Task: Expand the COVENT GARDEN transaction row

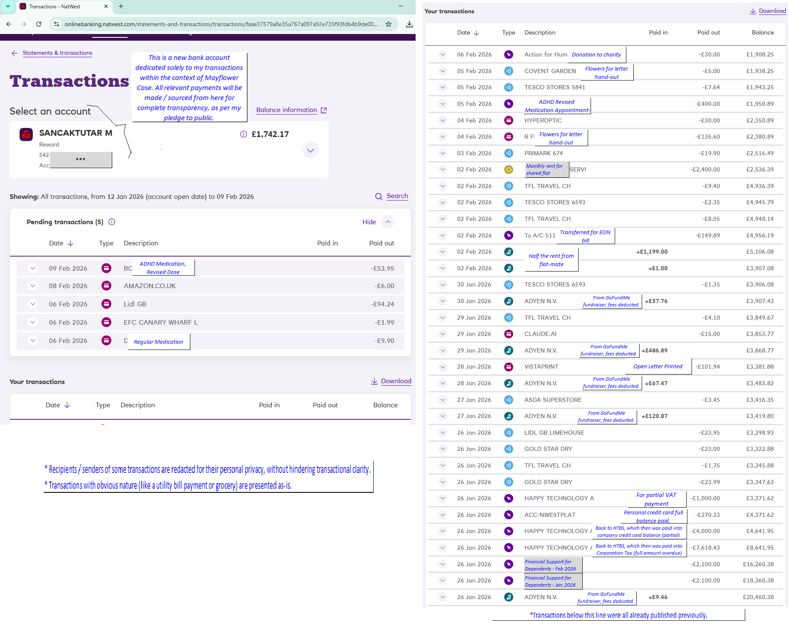Action: coord(443,71)
